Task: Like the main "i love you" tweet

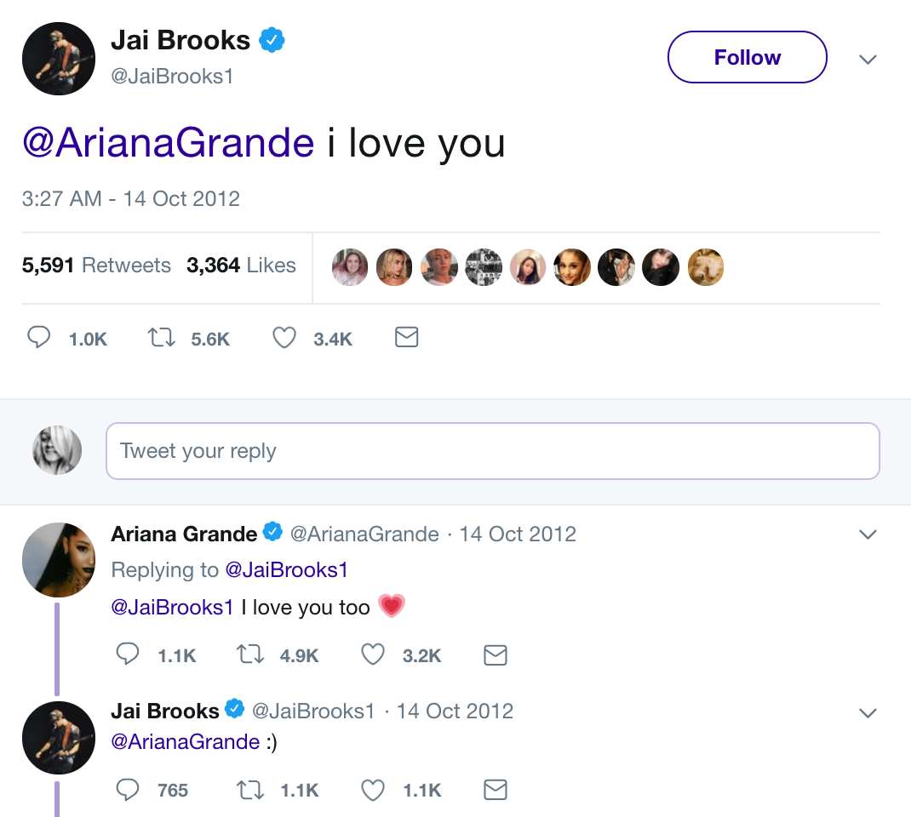Action: [284, 339]
